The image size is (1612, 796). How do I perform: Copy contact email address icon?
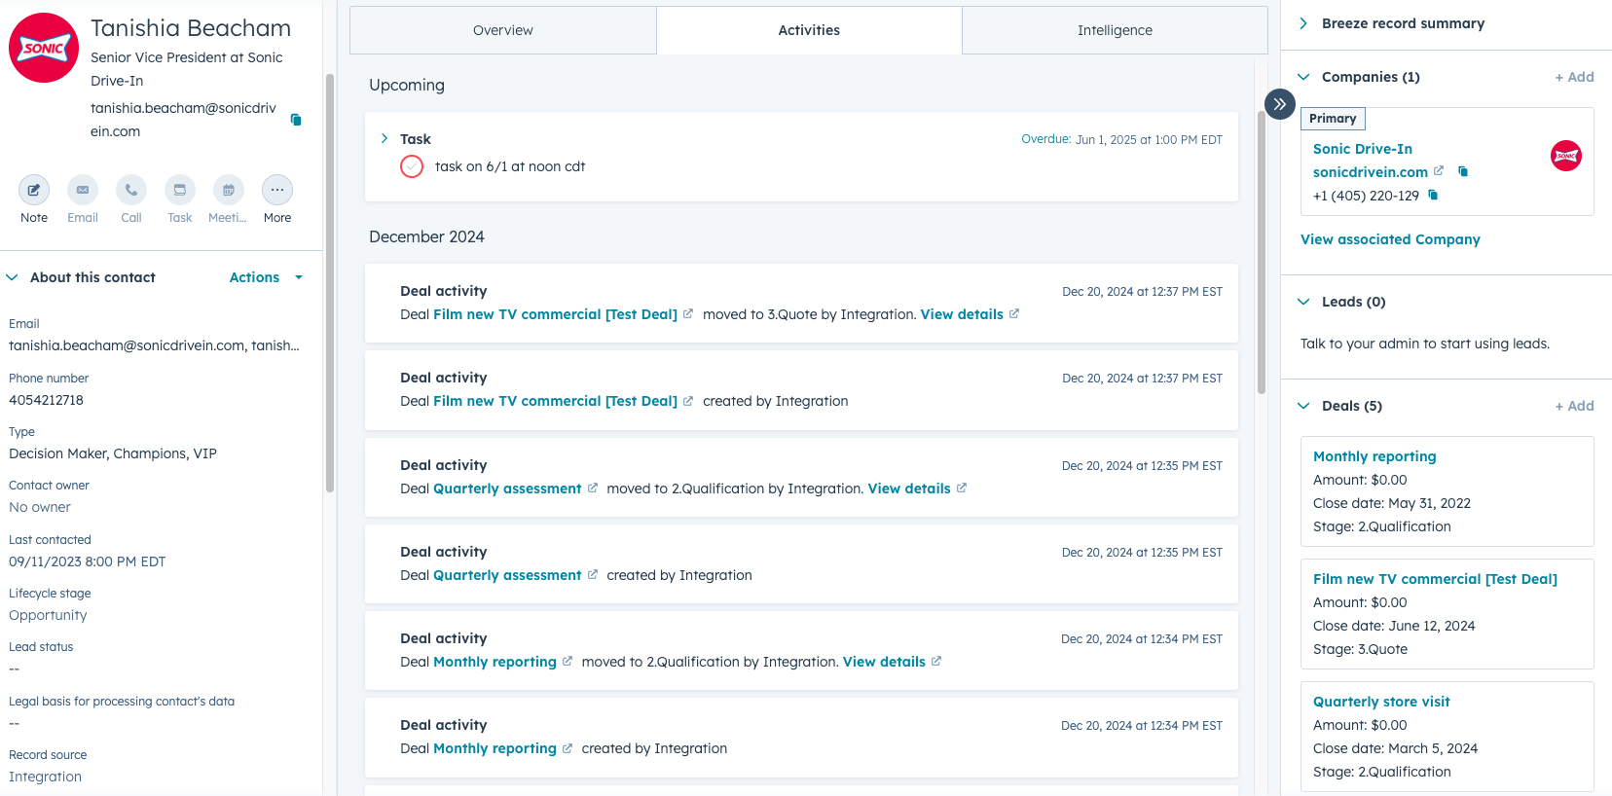coord(296,120)
